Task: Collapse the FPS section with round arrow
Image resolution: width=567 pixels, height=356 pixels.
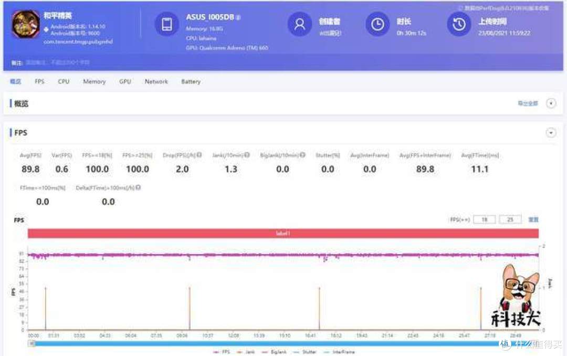Action: pos(551,133)
